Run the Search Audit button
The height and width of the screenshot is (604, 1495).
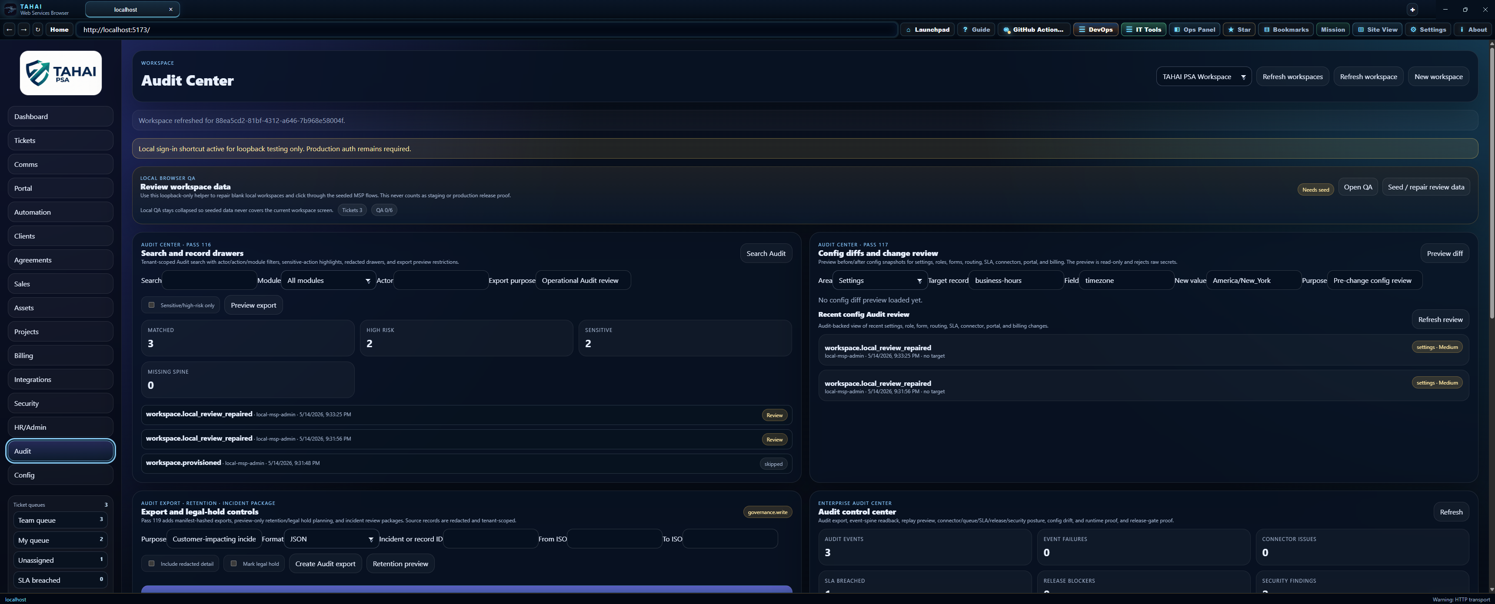pyautogui.click(x=766, y=254)
